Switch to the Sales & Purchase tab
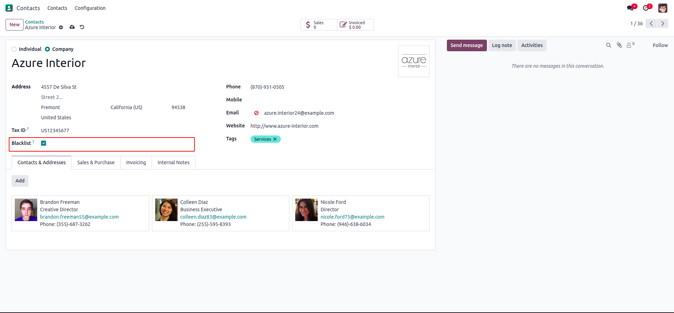 96,162
